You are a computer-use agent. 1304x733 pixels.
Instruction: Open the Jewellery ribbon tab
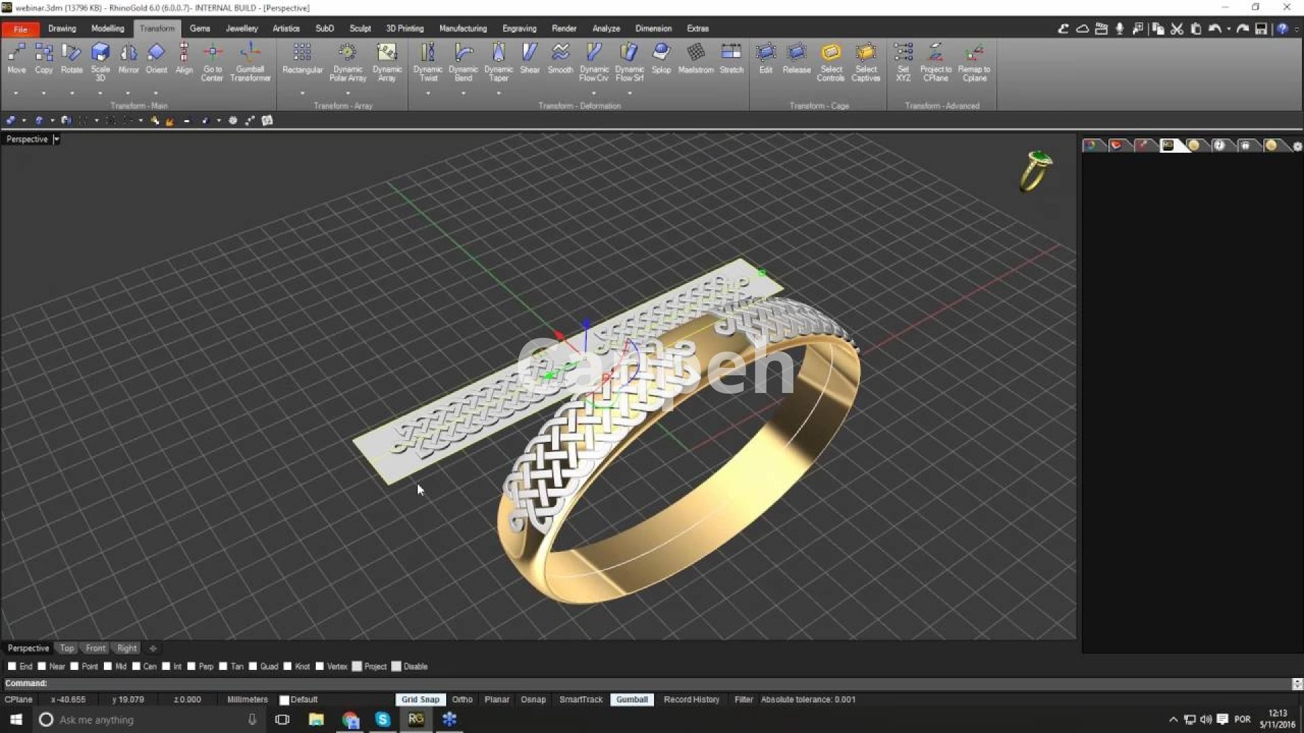(x=241, y=29)
